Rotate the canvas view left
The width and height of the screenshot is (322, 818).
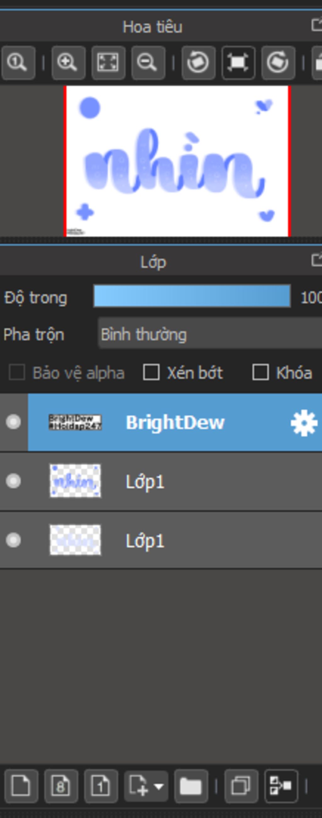pyautogui.click(x=198, y=63)
